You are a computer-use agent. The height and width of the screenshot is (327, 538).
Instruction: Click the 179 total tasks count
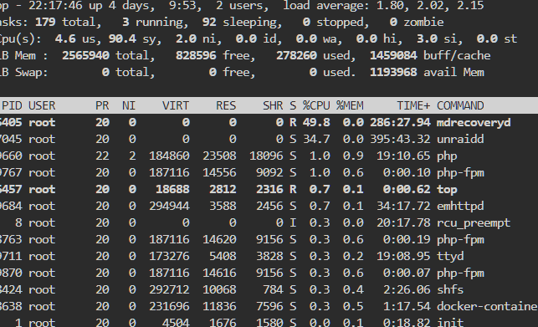click(x=45, y=23)
